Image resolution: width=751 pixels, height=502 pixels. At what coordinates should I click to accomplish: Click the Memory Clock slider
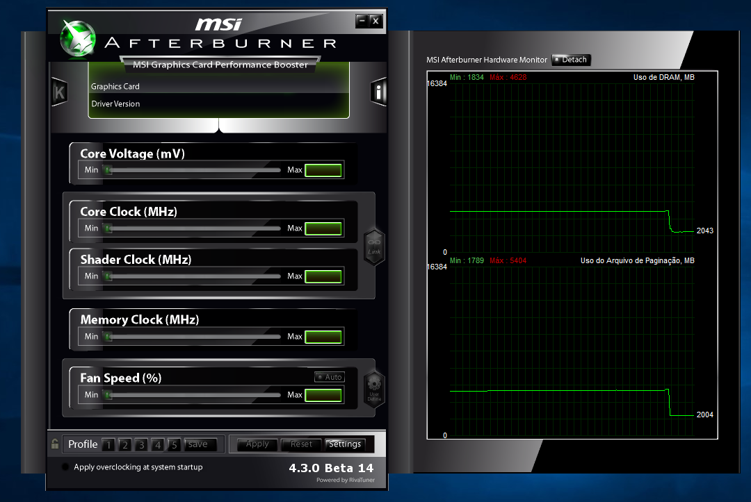click(x=193, y=337)
